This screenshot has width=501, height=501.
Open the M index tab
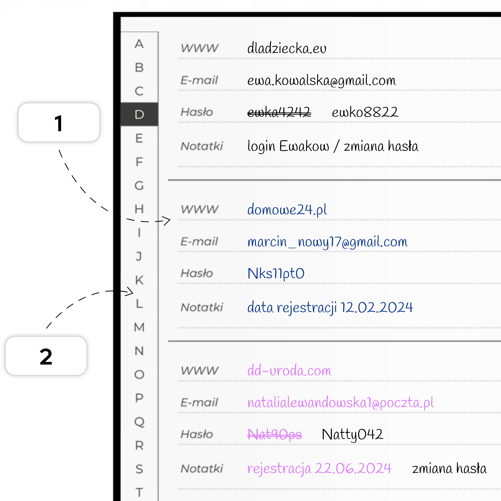(x=139, y=327)
